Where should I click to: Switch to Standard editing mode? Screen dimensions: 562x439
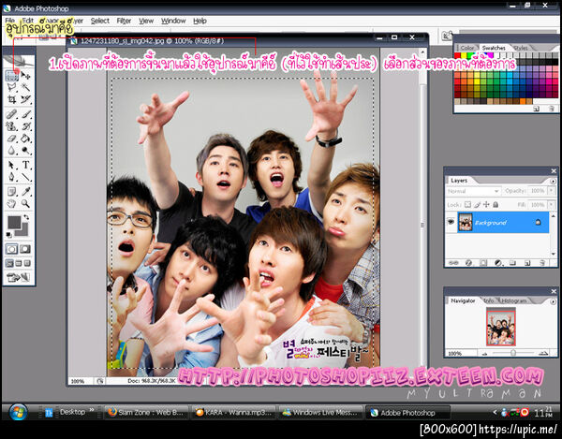click(12, 249)
